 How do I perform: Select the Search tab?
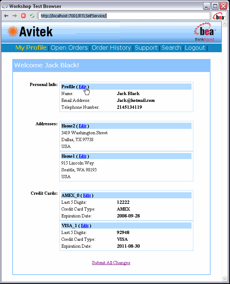tap(171, 48)
